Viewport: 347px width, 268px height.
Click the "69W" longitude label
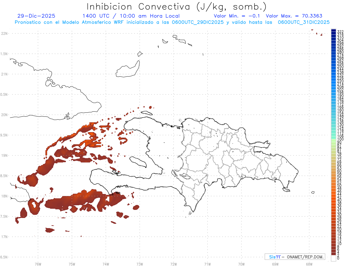275,264
